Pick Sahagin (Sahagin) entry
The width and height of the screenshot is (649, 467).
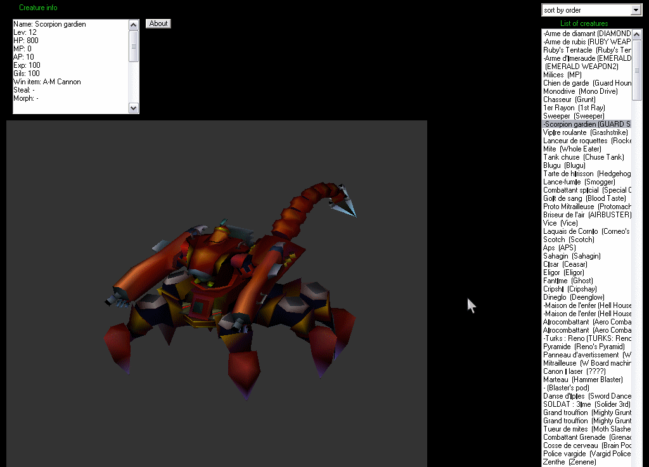point(587,257)
